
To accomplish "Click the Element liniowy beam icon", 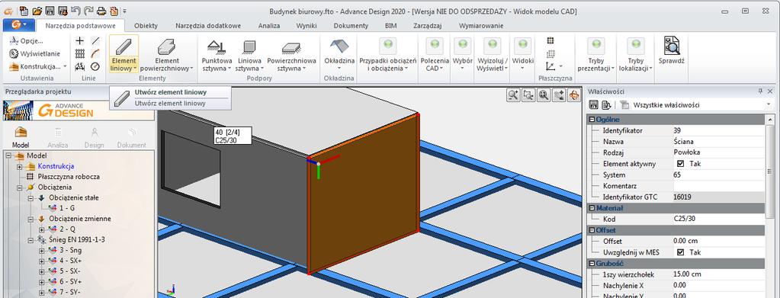I will pyautogui.click(x=124, y=46).
